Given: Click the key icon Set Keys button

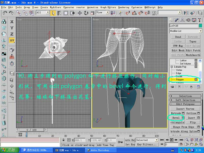Looking at the screenshot, I should pyautogui.click(x=120, y=142).
